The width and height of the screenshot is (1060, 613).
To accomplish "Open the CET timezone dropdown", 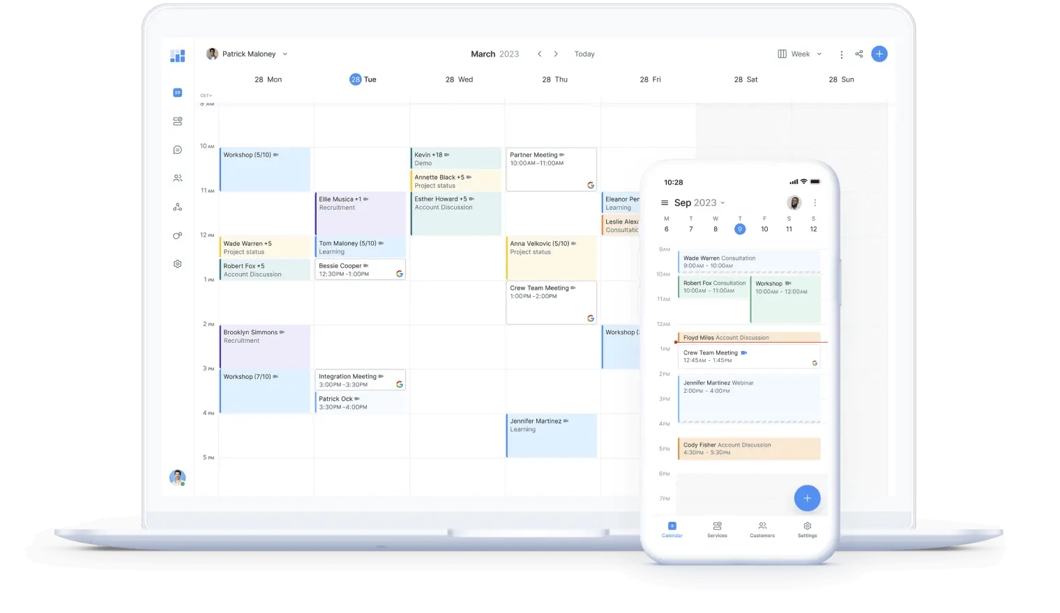I will (x=206, y=95).
